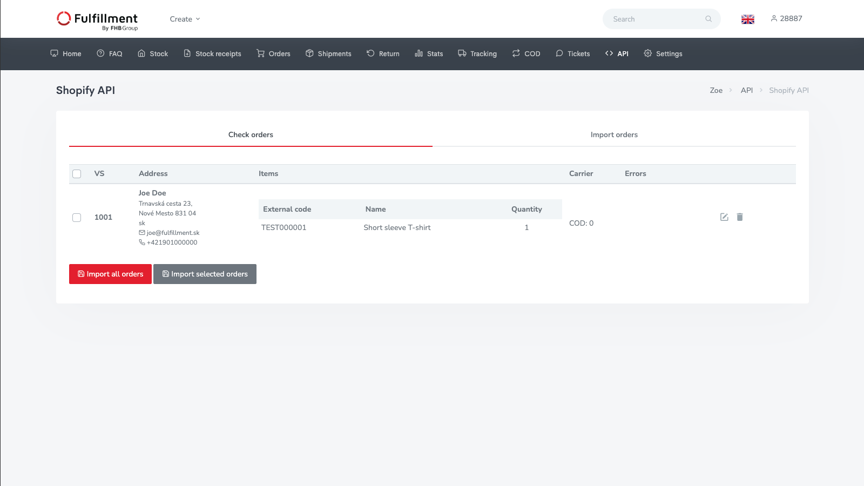Expand the Create dropdown

point(185,19)
